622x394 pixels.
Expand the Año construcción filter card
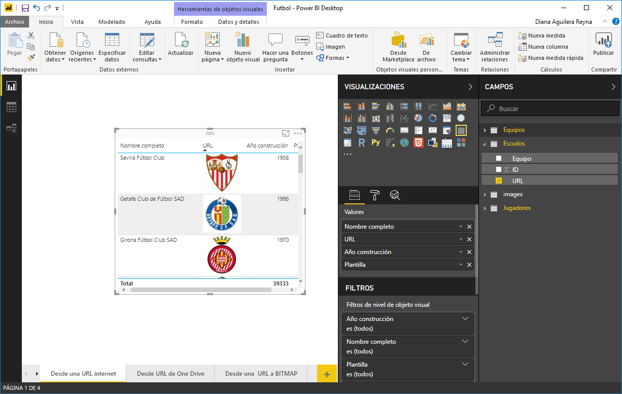tap(465, 319)
